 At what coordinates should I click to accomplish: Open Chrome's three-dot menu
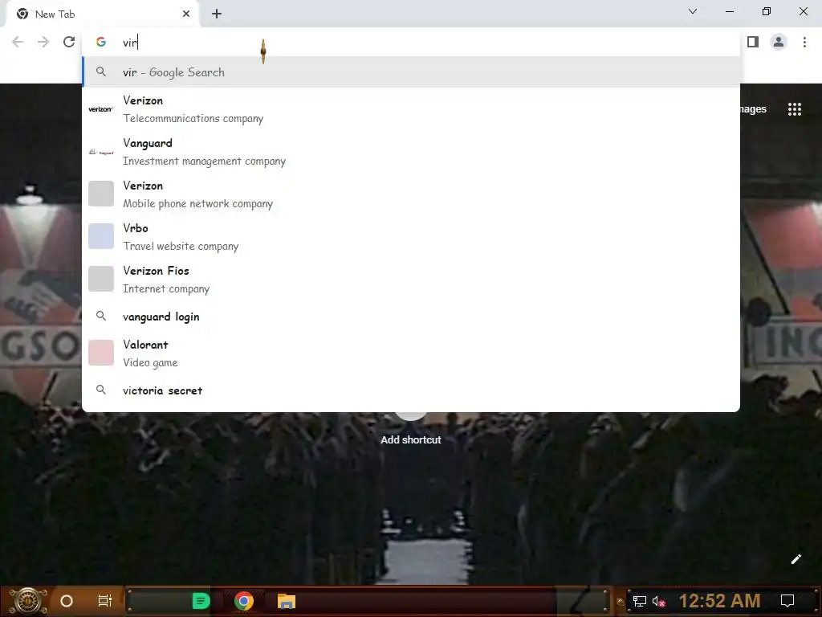804,42
